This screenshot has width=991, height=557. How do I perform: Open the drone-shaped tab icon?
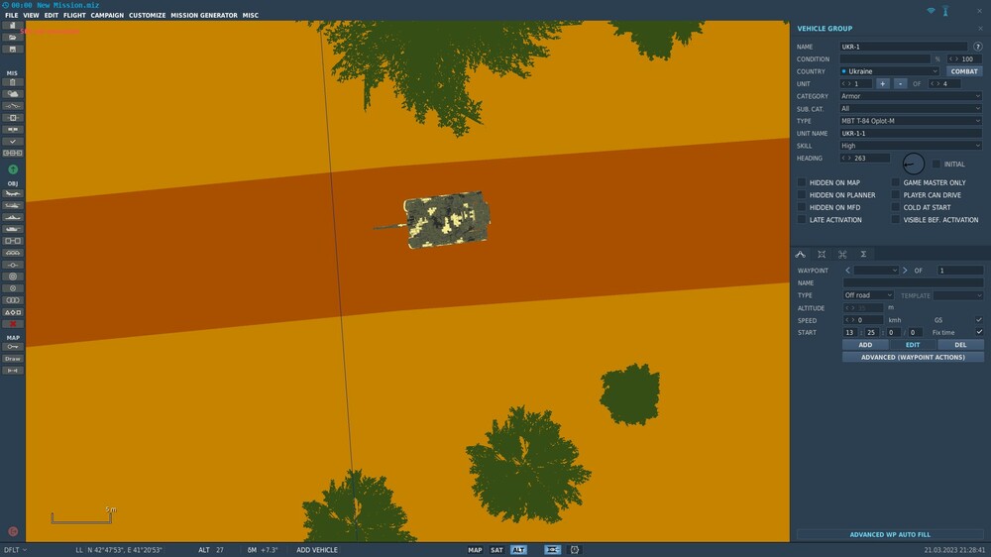point(842,254)
